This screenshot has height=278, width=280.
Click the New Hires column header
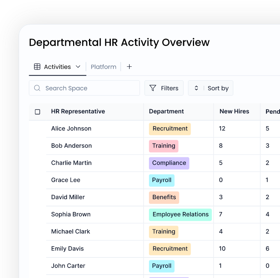(x=234, y=111)
